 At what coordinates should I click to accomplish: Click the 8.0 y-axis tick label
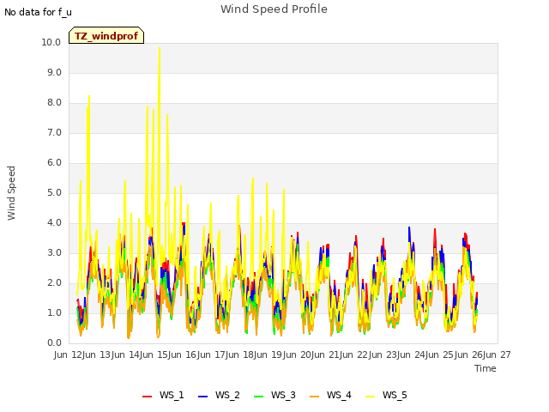[x=54, y=103]
